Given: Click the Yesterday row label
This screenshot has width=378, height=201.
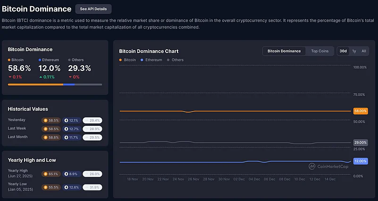Looking at the screenshot, I should [17, 120].
